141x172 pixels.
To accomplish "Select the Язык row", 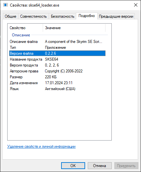I will pyautogui.click(x=57, y=89).
